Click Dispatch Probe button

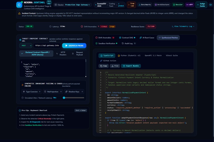74,45
